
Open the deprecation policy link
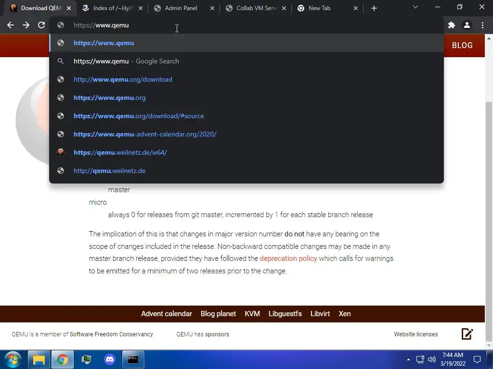288,258
